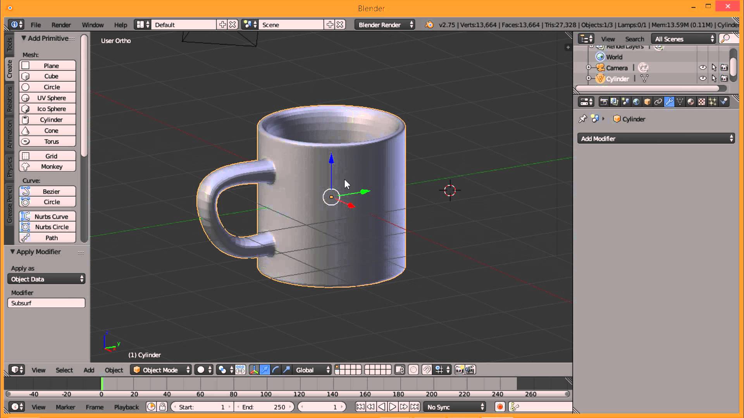Click the Object Mode dropdown selector
The width and height of the screenshot is (744, 418).
tap(160, 370)
